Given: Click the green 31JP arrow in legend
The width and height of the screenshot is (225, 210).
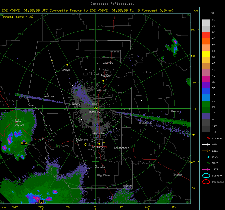Looking at the screenshot, I should pyautogui.click(x=206, y=163).
